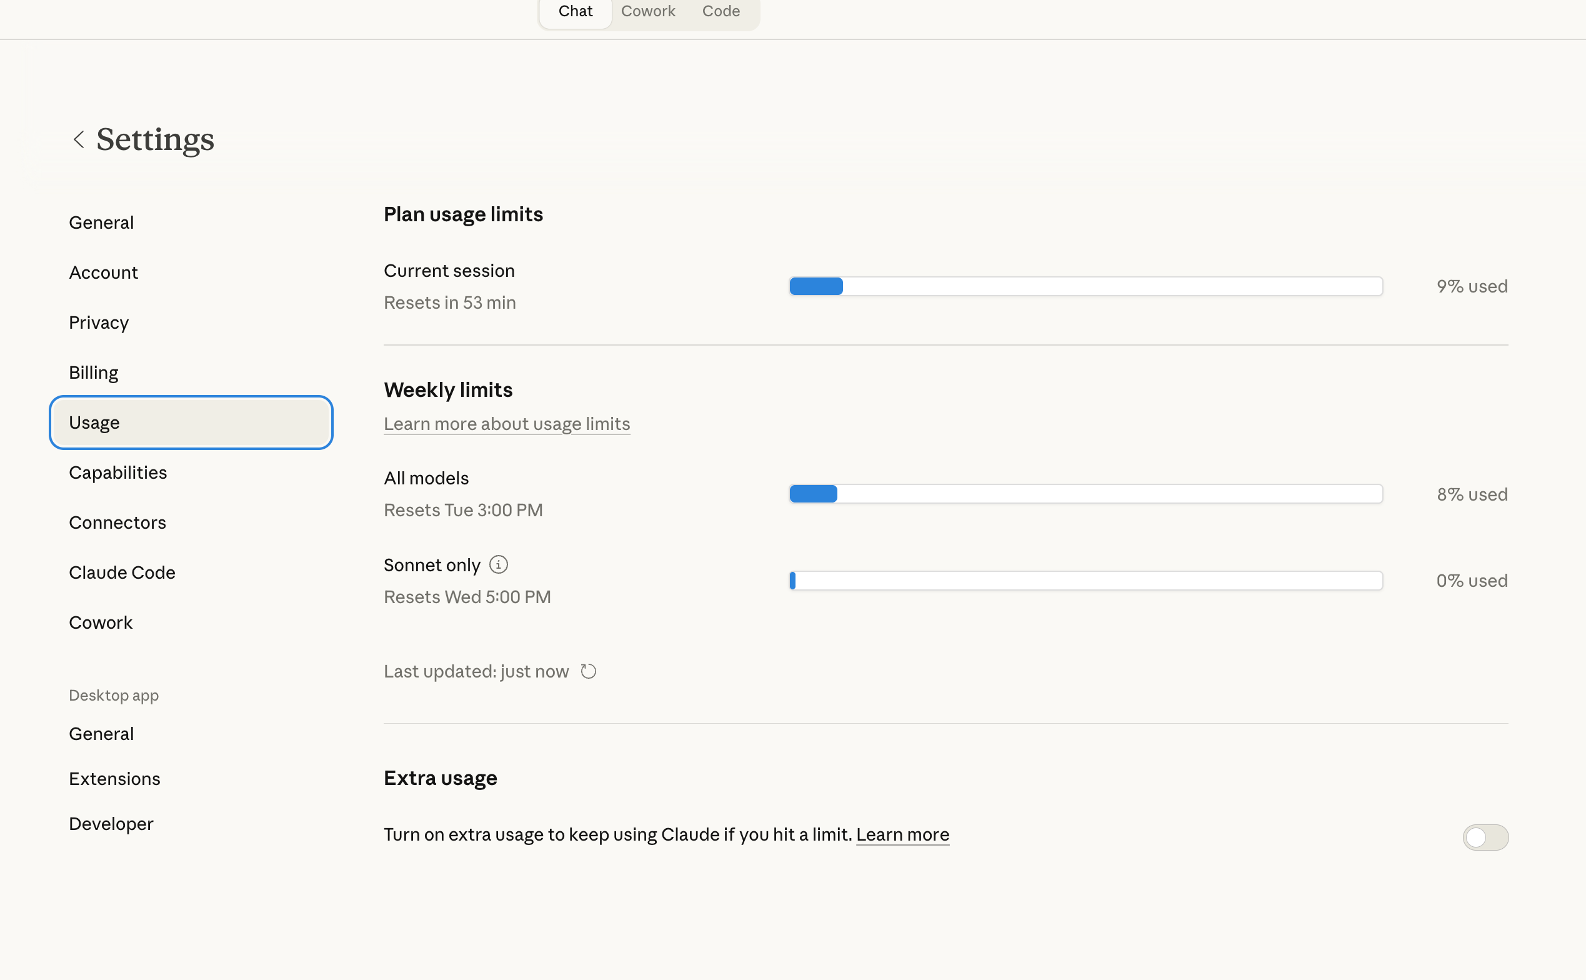Viewport: 1586px width, 980px height.
Task: Select Claude Code in settings sidebar
Action: click(122, 572)
